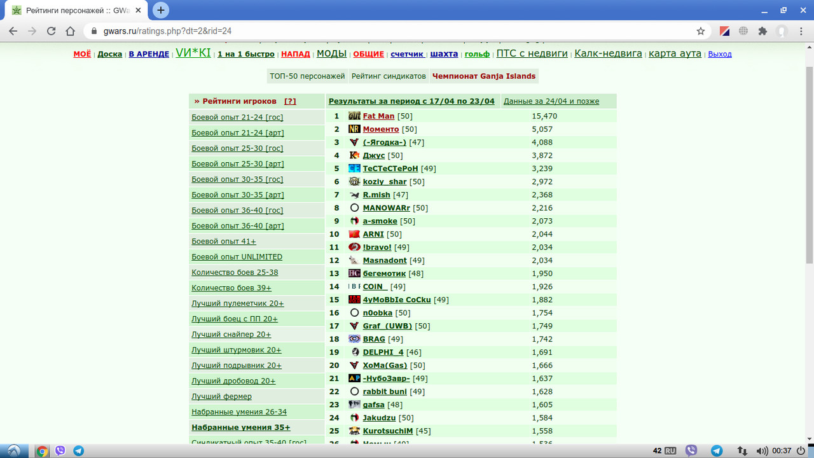Click the syndicate icon beside бегемотик

pyautogui.click(x=354, y=274)
